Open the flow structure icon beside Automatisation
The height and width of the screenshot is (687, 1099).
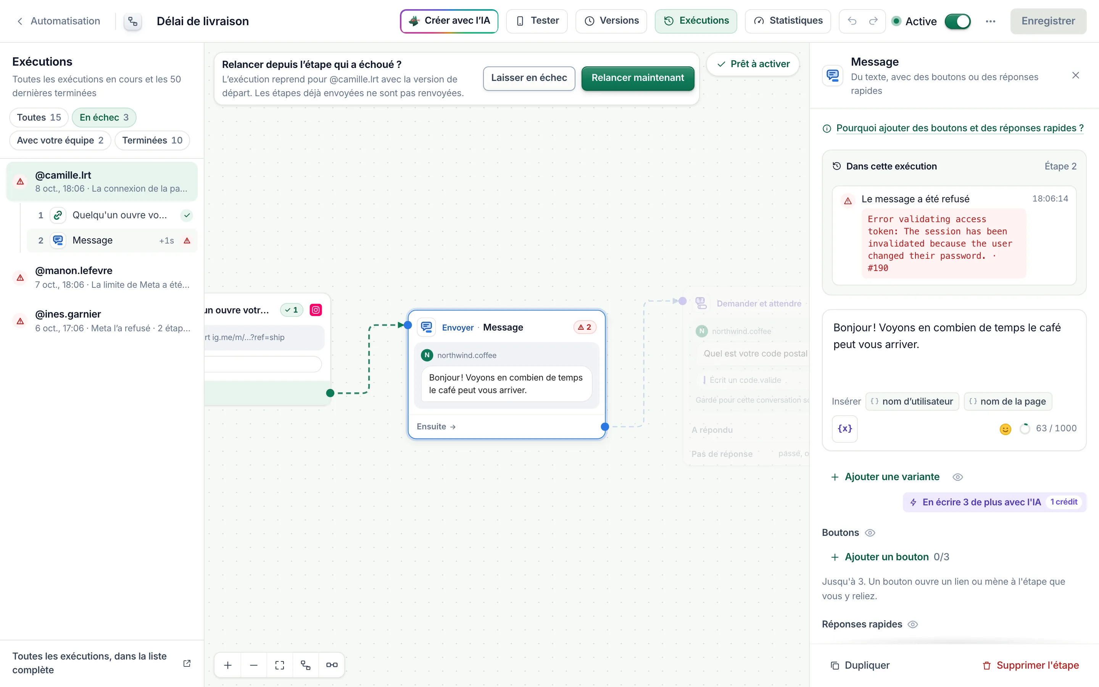click(x=133, y=21)
